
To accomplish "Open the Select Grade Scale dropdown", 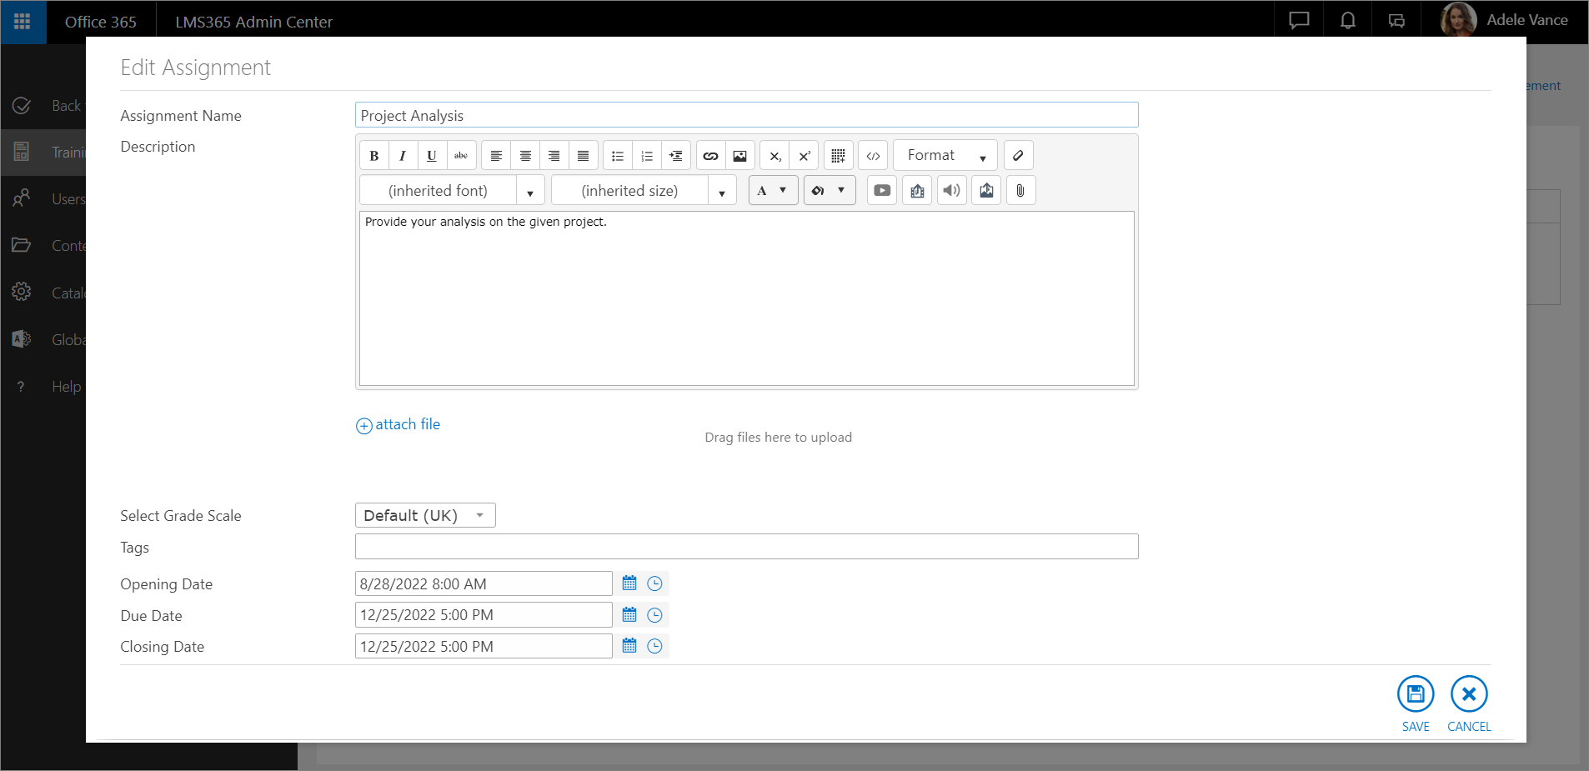I will pyautogui.click(x=425, y=515).
